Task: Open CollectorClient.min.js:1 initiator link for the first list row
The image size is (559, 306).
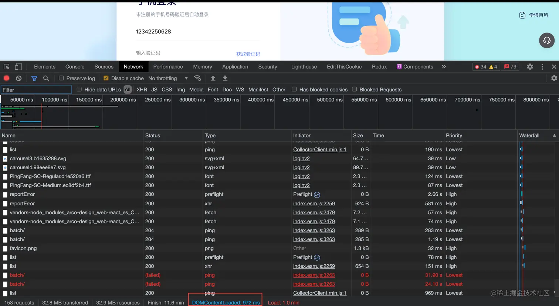Action: (x=320, y=150)
